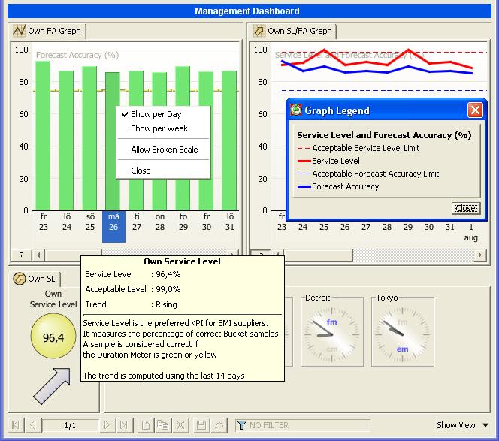Open the Show View dropdown
The image size is (499, 441).
click(463, 425)
